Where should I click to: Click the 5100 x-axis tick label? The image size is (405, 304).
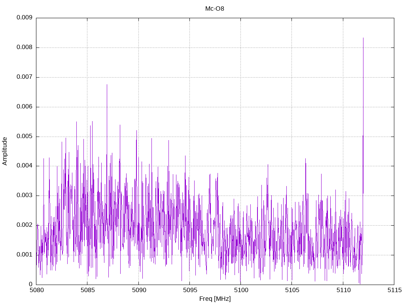(240, 290)
